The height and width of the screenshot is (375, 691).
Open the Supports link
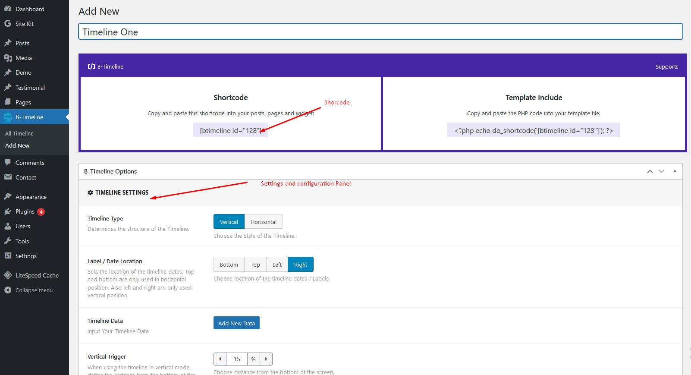click(667, 66)
